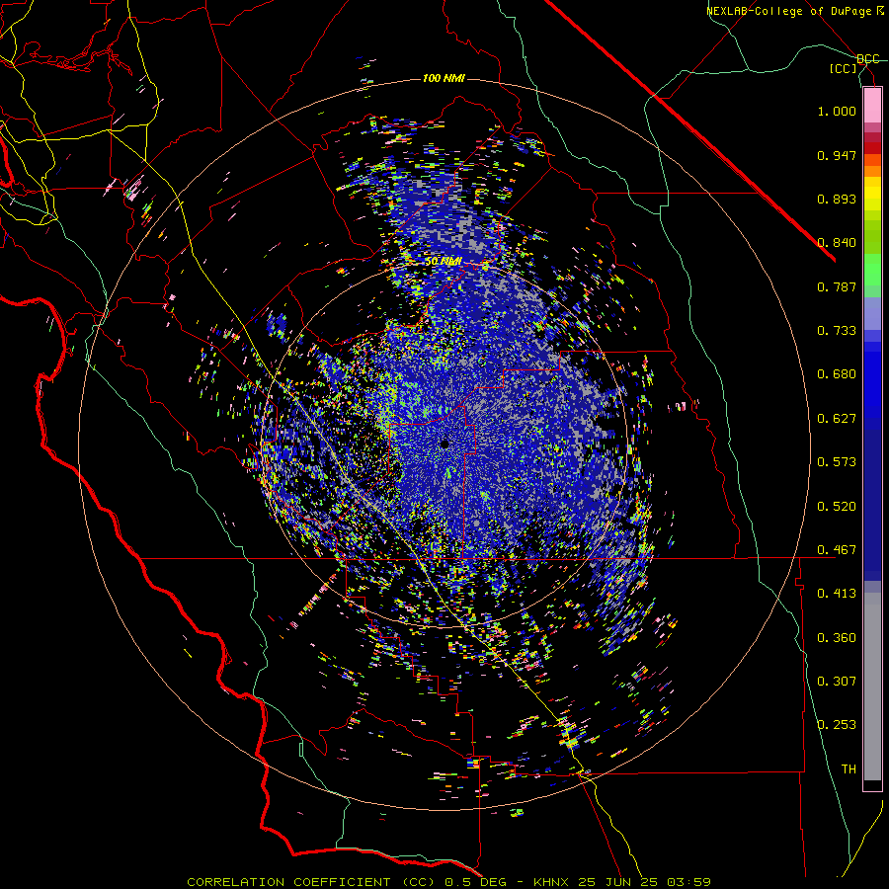Click the 0.627 legend value
This screenshot has width=889, height=889.
click(x=837, y=419)
